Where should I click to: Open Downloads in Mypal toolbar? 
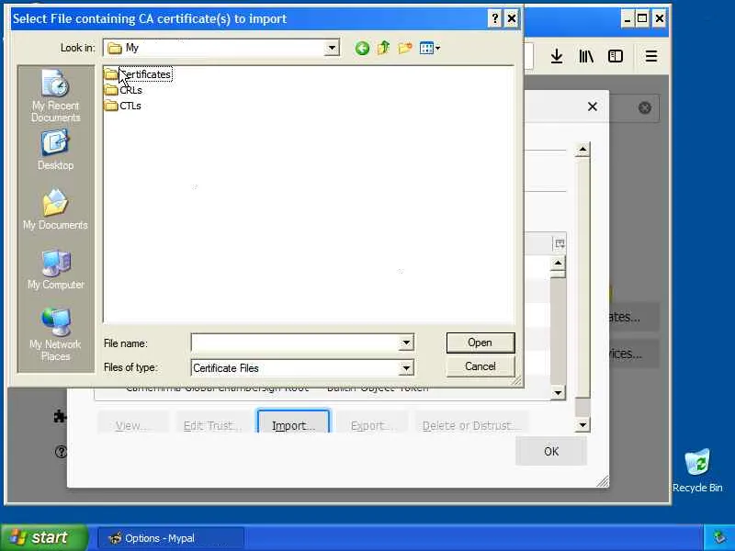[x=557, y=56]
